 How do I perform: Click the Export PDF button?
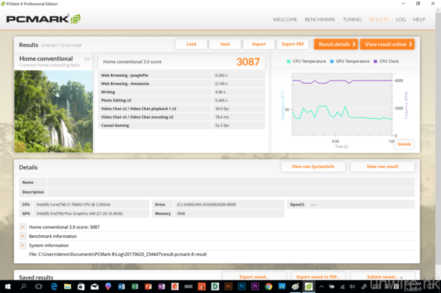click(293, 44)
